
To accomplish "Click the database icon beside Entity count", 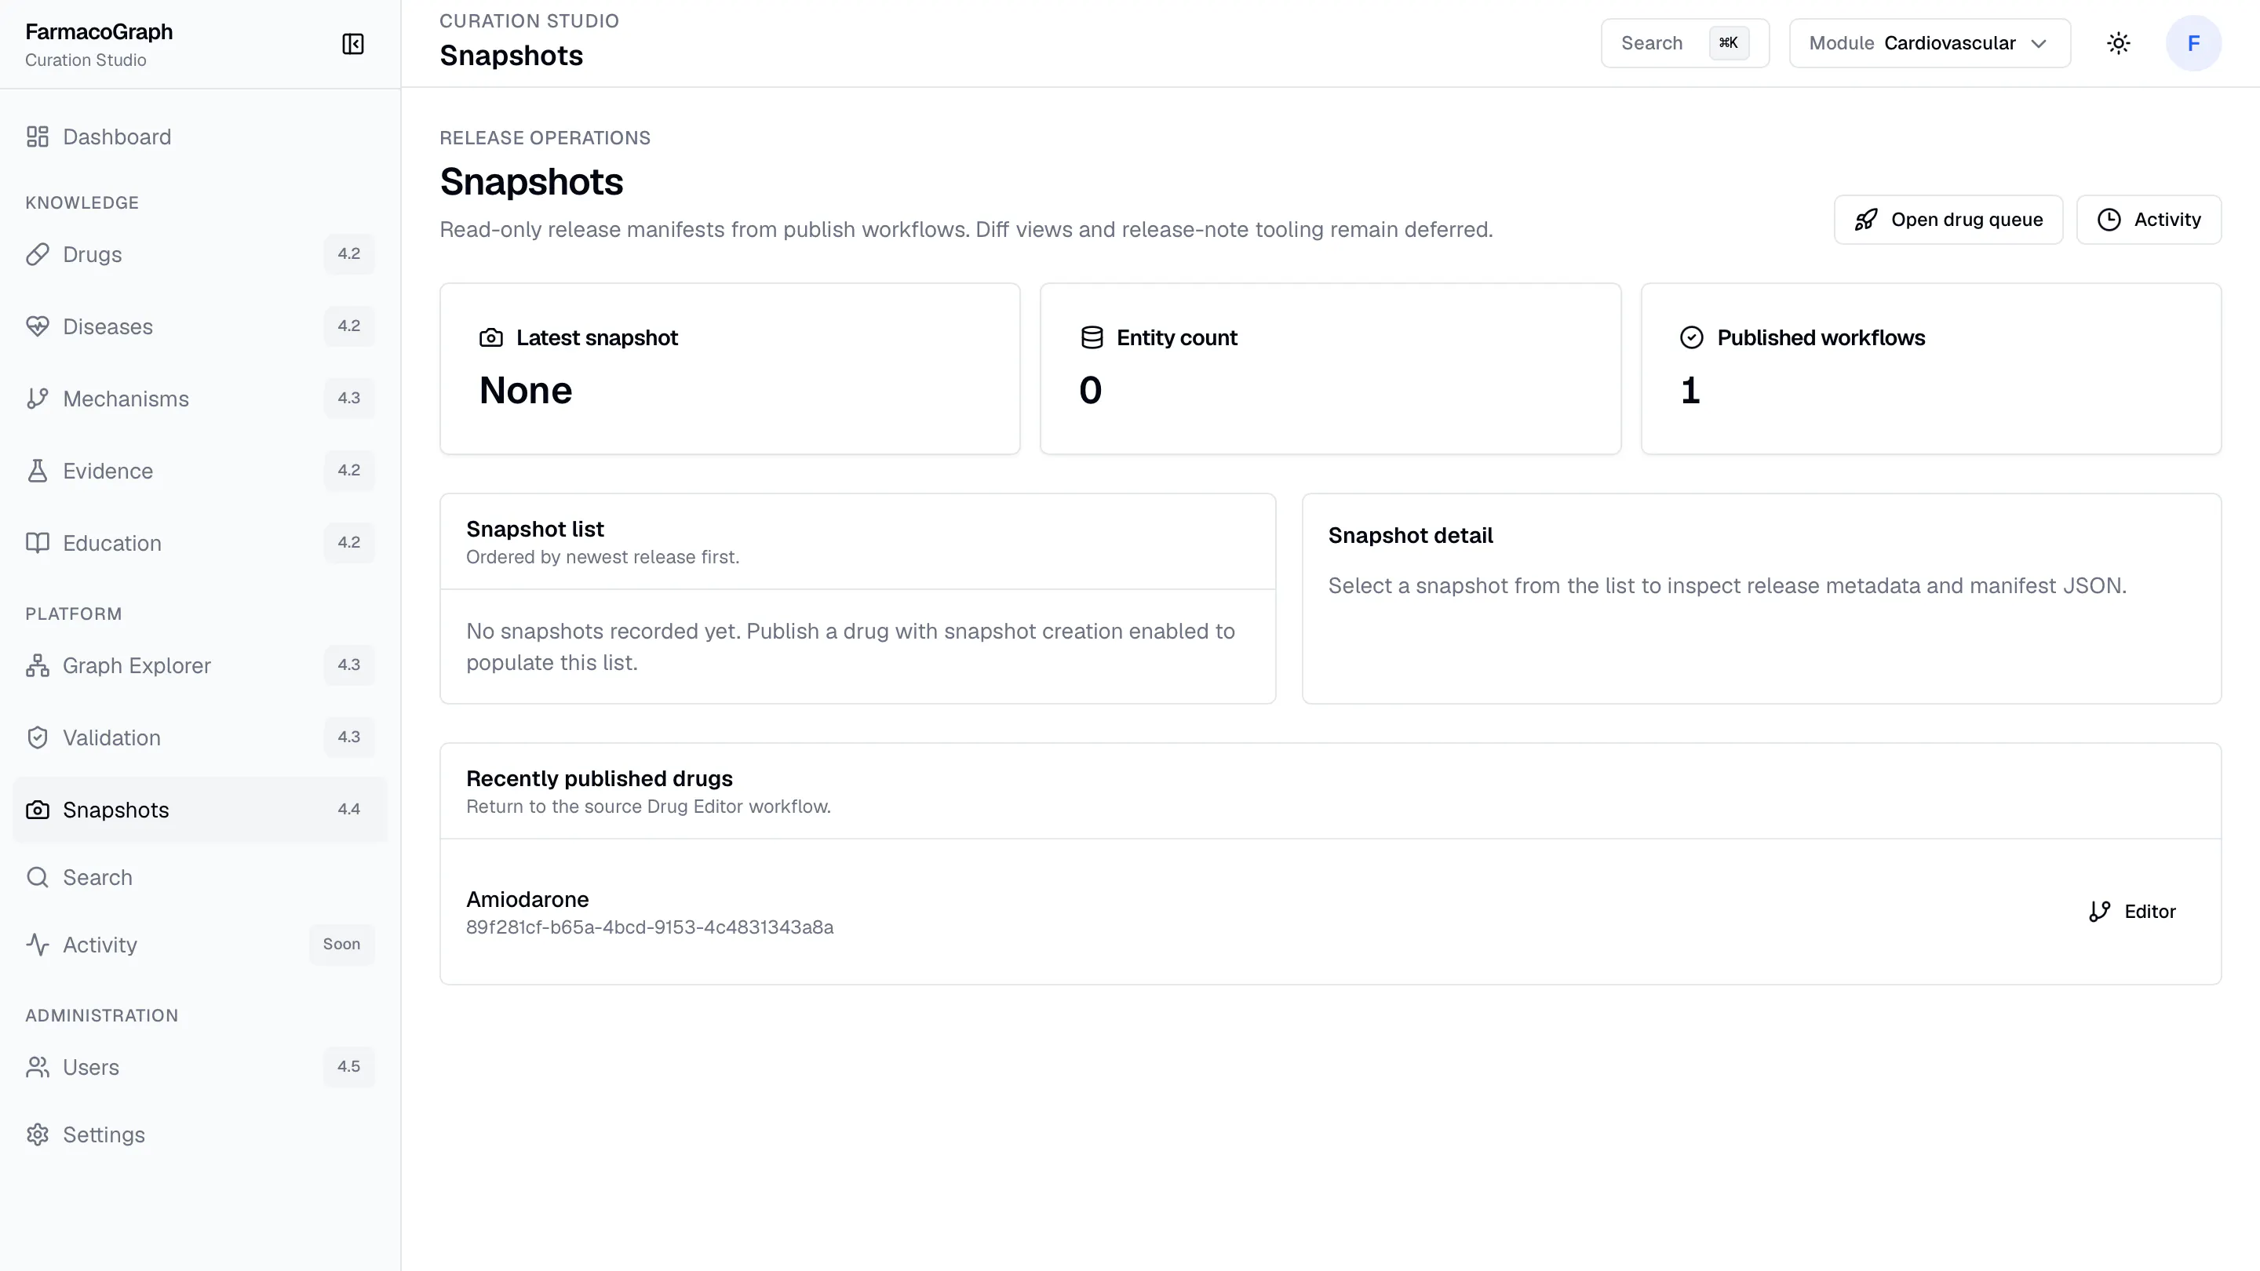I will coord(1092,337).
